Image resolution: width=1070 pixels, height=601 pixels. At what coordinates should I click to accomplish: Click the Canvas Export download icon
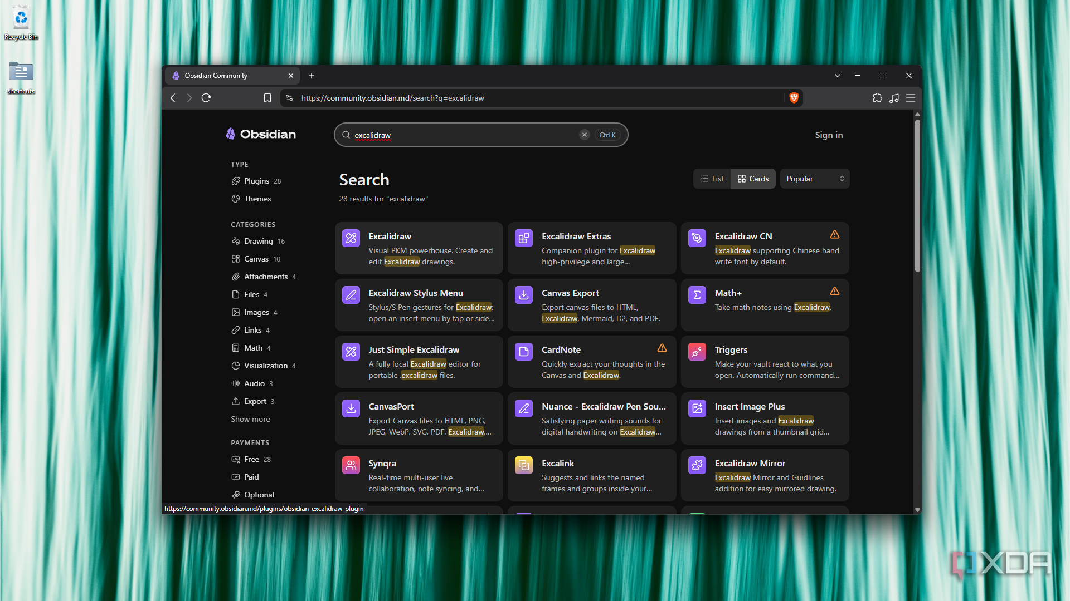coord(524,295)
